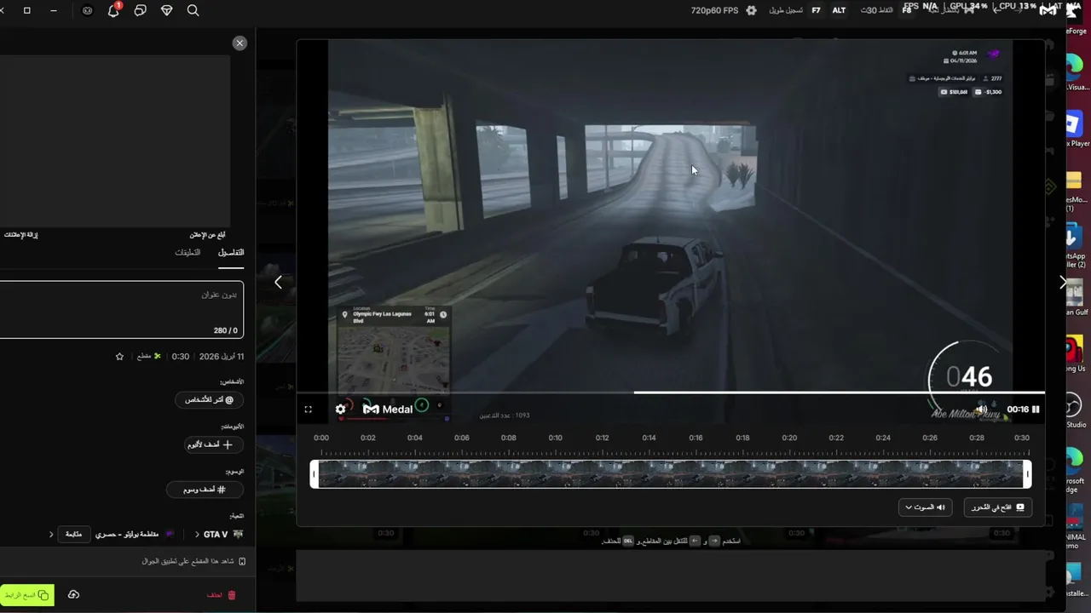Click the F8 hotkey badge
The height and width of the screenshot is (613, 1091).
pos(907,10)
